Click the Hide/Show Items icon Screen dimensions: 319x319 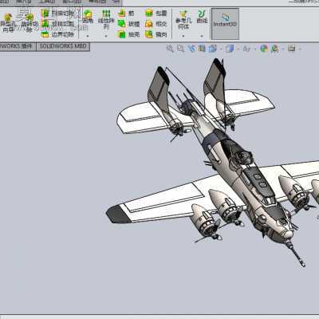coord(246,49)
